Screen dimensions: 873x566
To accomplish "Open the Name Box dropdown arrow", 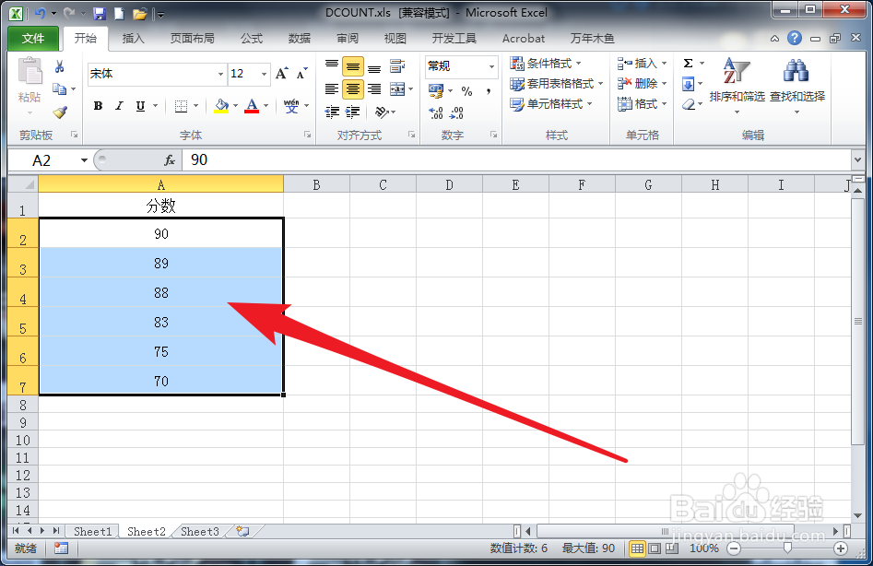I will tap(84, 160).
